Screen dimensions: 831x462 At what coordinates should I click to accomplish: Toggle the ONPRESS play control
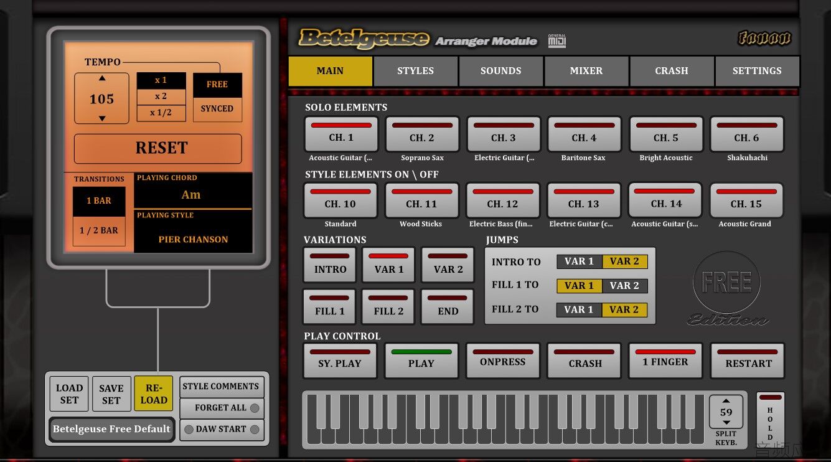[503, 361]
